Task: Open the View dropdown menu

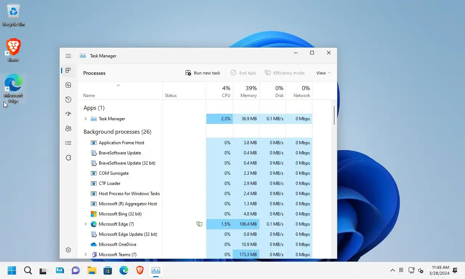Action: point(323,73)
